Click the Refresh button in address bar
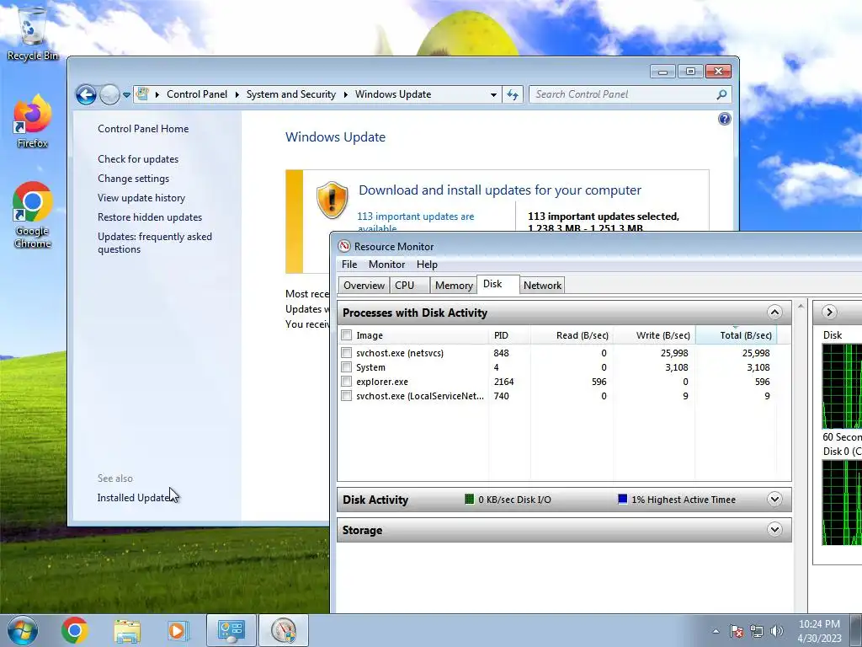This screenshot has width=862, height=647. [x=513, y=94]
